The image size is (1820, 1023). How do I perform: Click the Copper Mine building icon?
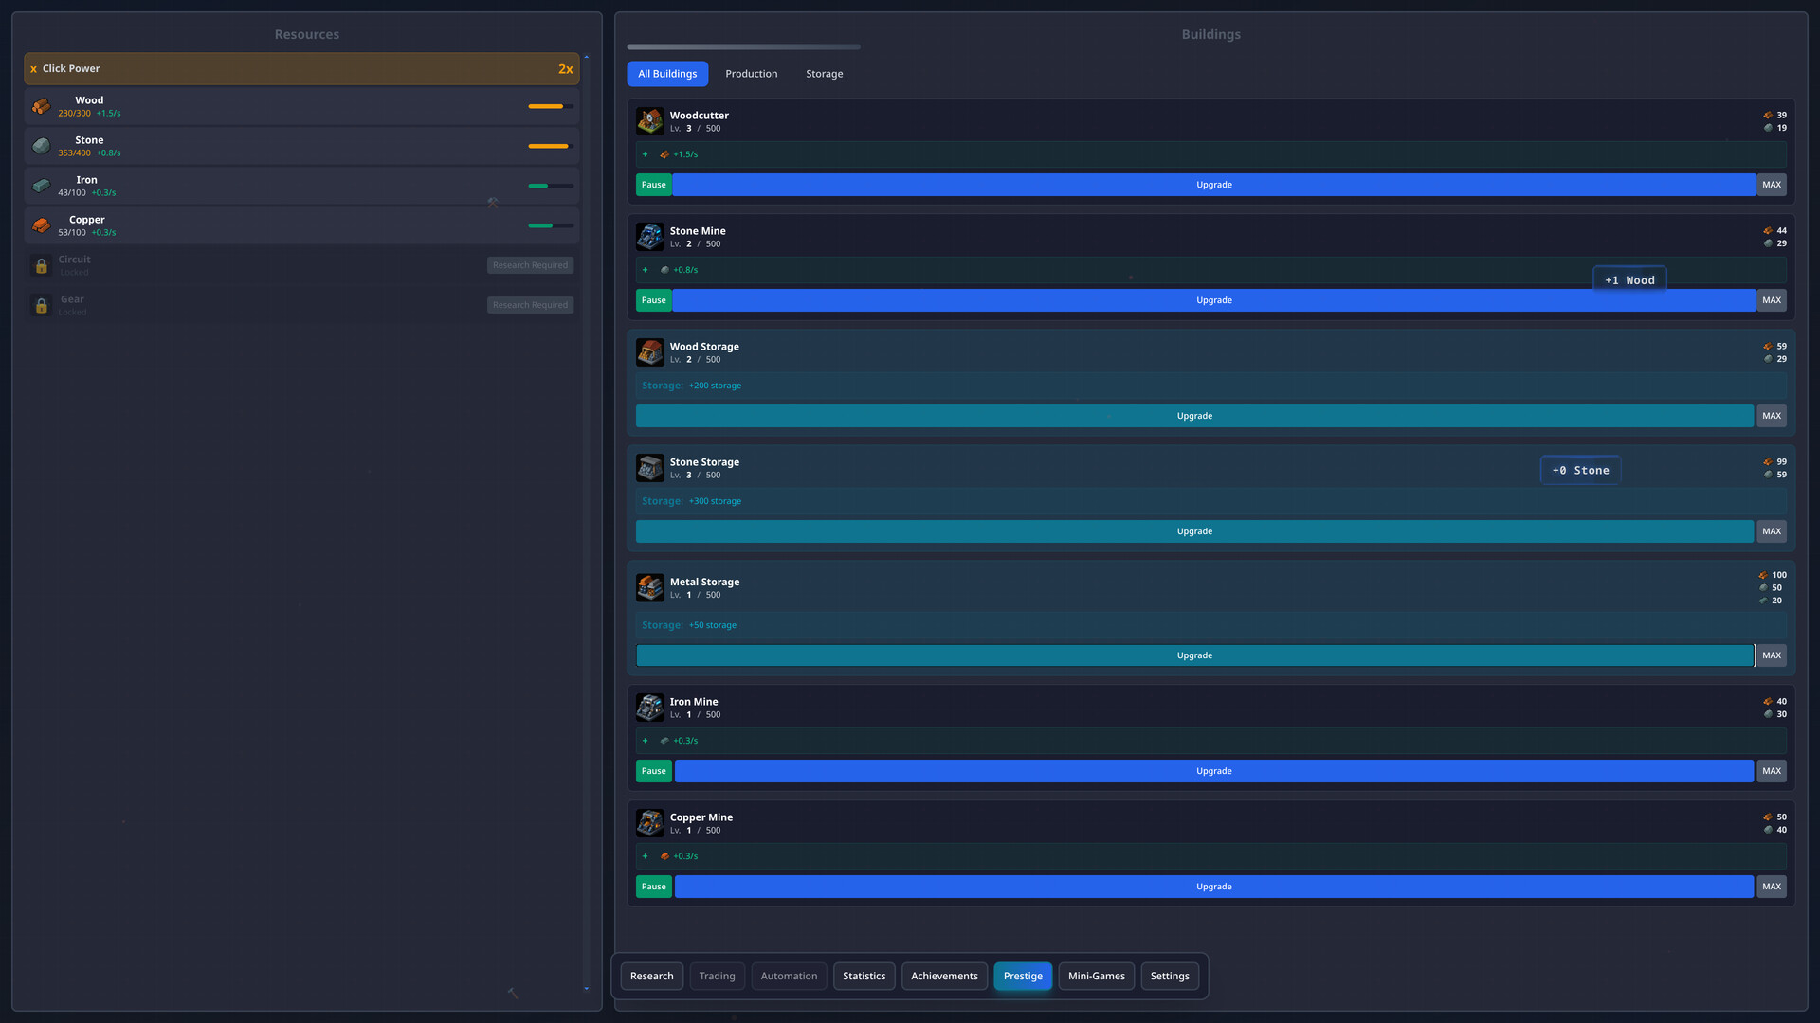649,823
